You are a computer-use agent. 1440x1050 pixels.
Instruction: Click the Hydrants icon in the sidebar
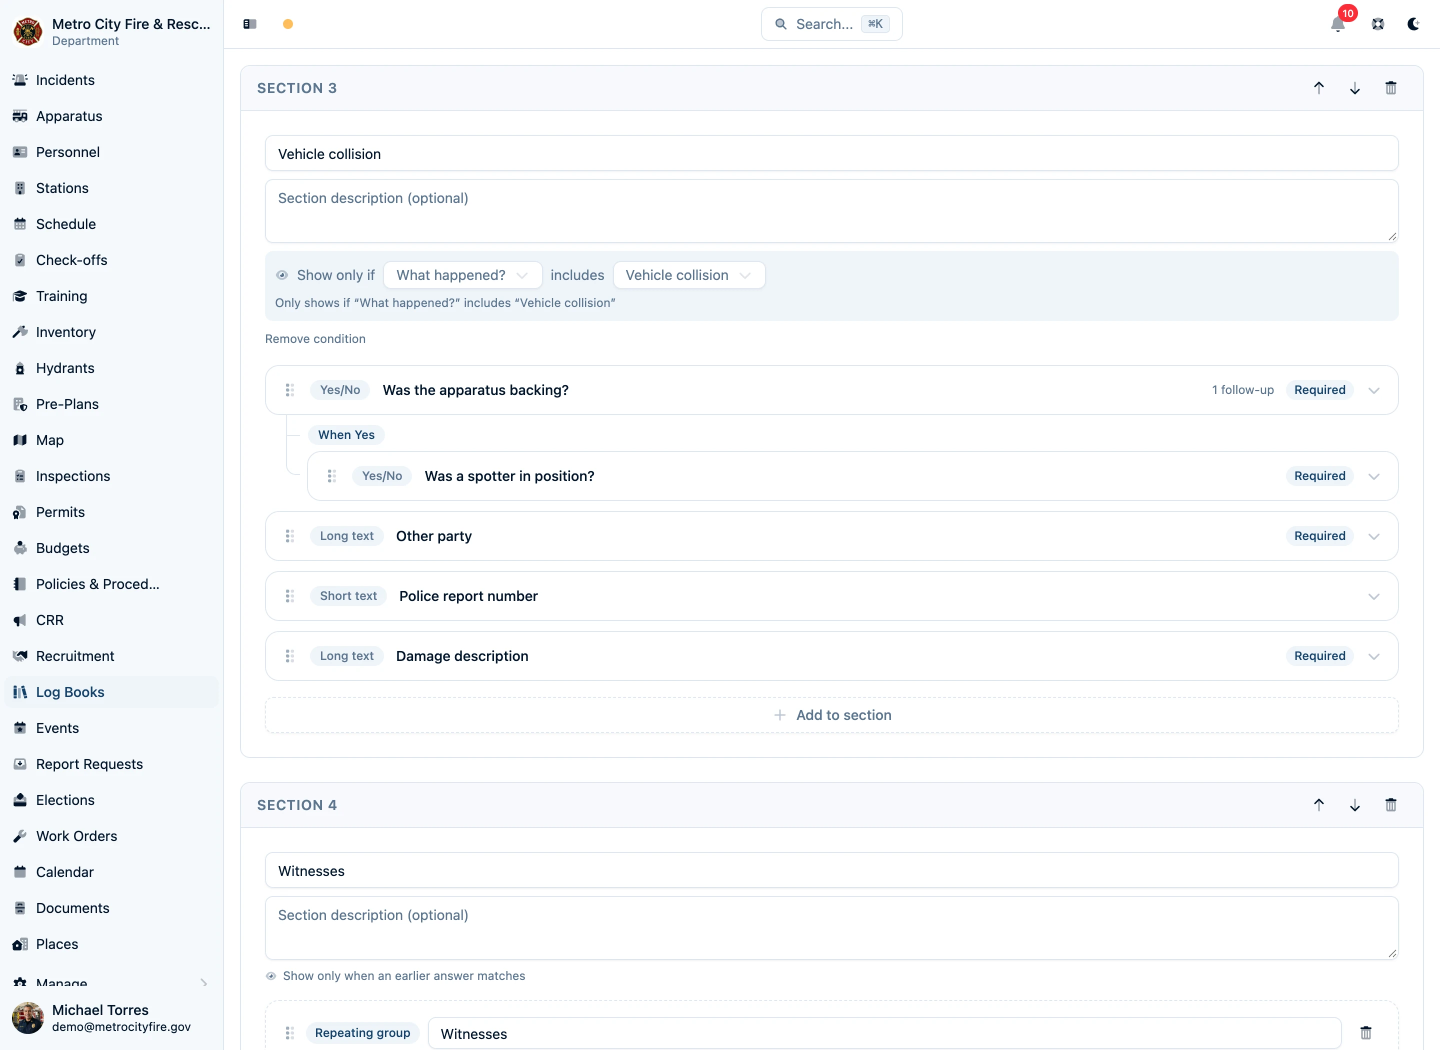click(20, 368)
